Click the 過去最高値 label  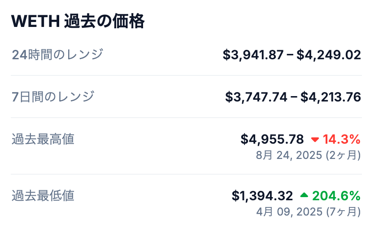[43, 139]
